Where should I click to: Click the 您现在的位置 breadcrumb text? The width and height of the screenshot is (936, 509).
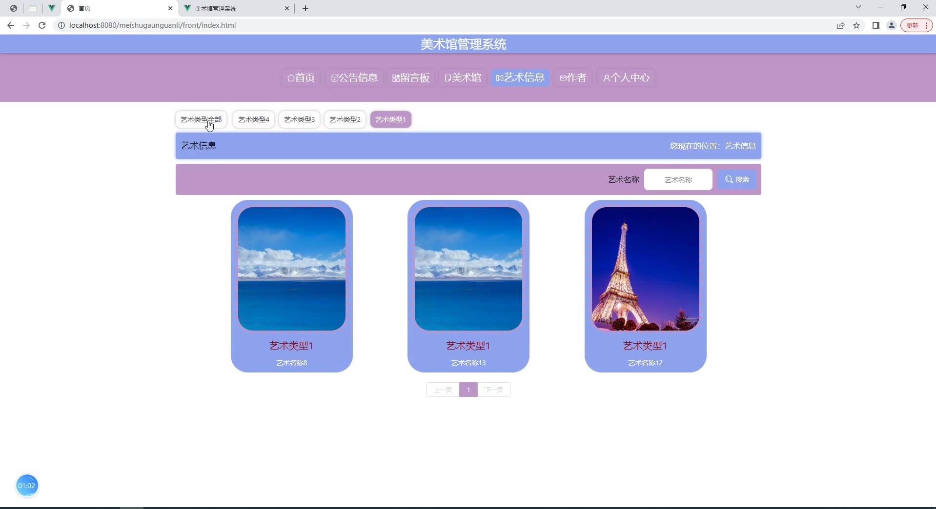713,146
